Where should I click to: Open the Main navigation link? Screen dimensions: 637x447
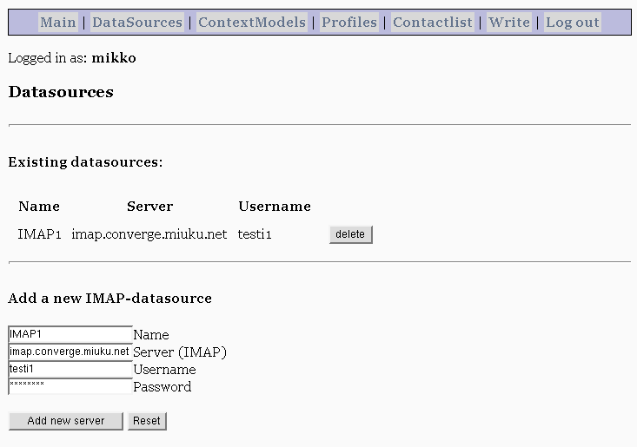tap(58, 22)
